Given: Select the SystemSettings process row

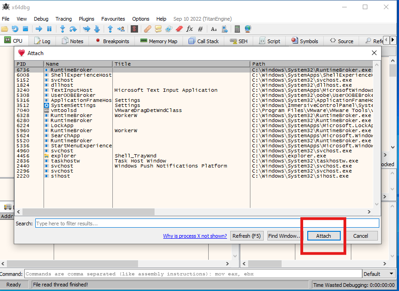Looking at the screenshot, I should (x=194, y=106).
